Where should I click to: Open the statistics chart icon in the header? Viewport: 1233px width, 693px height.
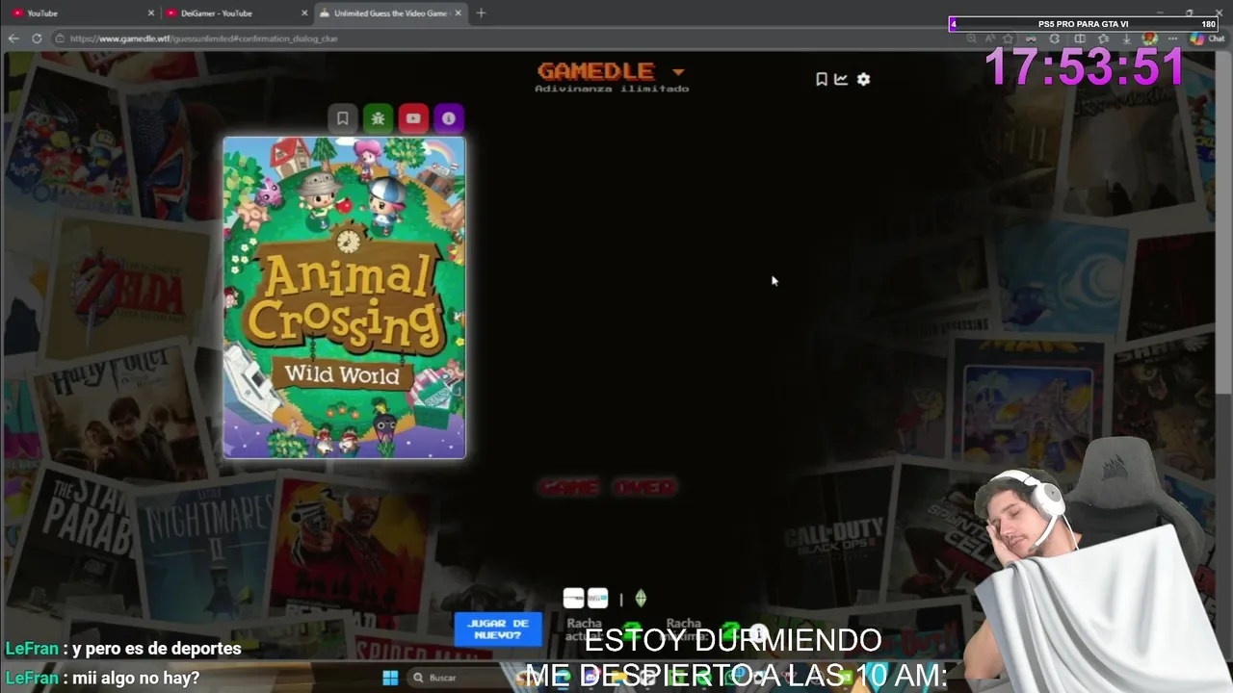coord(841,79)
